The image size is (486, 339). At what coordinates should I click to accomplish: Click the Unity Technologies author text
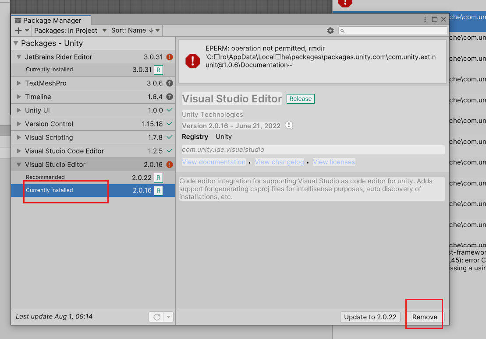click(x=212, y=115)
